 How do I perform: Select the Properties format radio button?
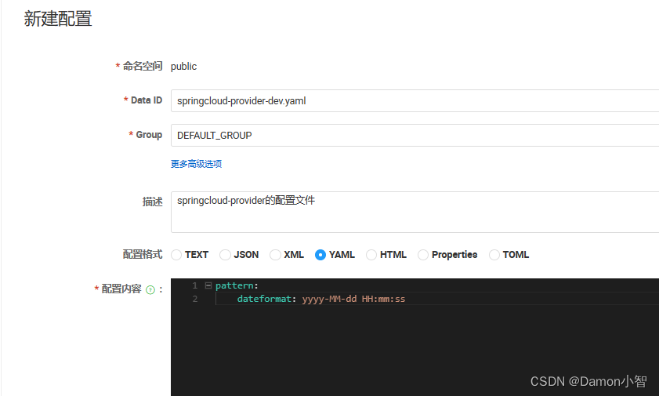click(423, 255)
